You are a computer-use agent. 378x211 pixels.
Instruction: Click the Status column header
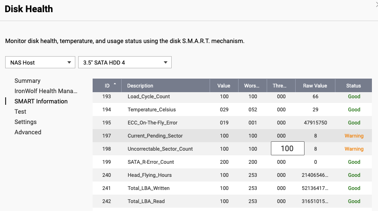click(x=353, y=86)
